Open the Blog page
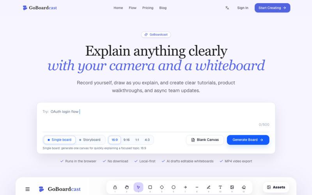The width and height of the screenshot is (312, 195). [163, 8]
